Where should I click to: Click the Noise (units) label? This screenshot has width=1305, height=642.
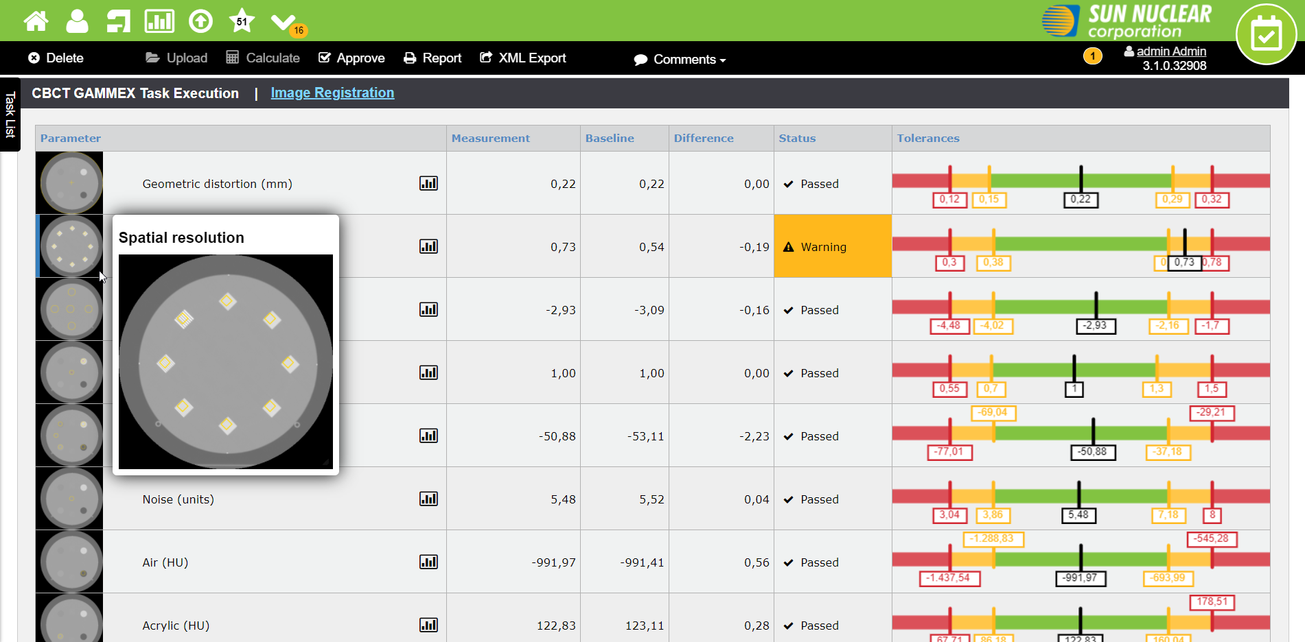click(178, 499)
